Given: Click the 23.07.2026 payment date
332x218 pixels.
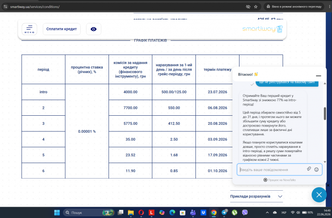Looking at the screenshot, I should click(x=217, y=92).
